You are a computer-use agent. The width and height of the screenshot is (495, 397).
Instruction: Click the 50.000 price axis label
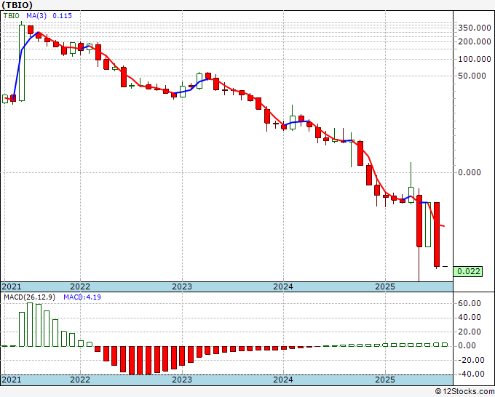click(x=472, y=76)
